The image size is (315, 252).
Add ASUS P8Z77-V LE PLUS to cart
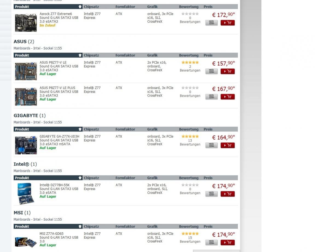point(227,97)
